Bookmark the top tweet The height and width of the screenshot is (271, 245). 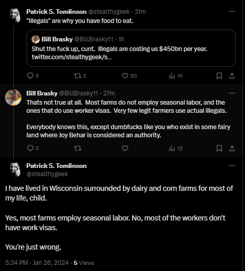pyautogui.click(x=219, y=76)
